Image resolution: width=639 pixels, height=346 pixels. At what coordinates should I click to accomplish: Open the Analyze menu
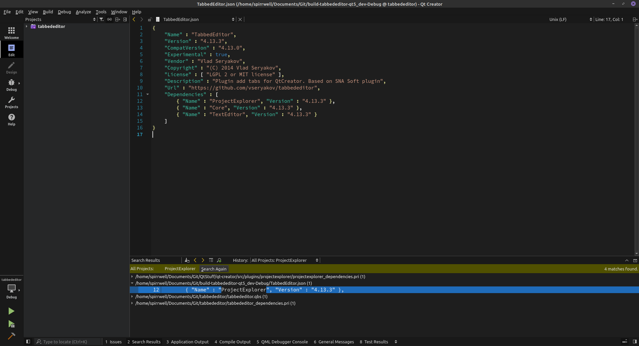click(83, 12)
